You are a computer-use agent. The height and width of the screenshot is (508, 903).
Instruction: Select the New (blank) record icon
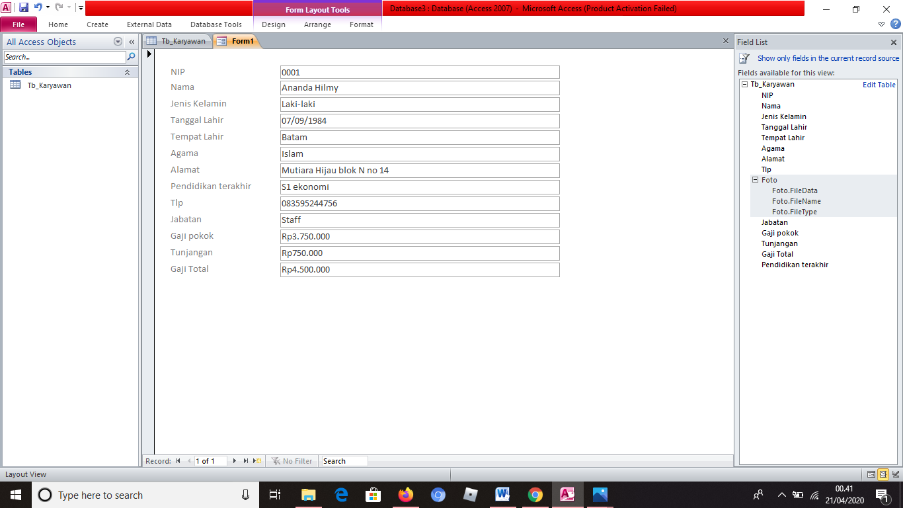[256, 461]
